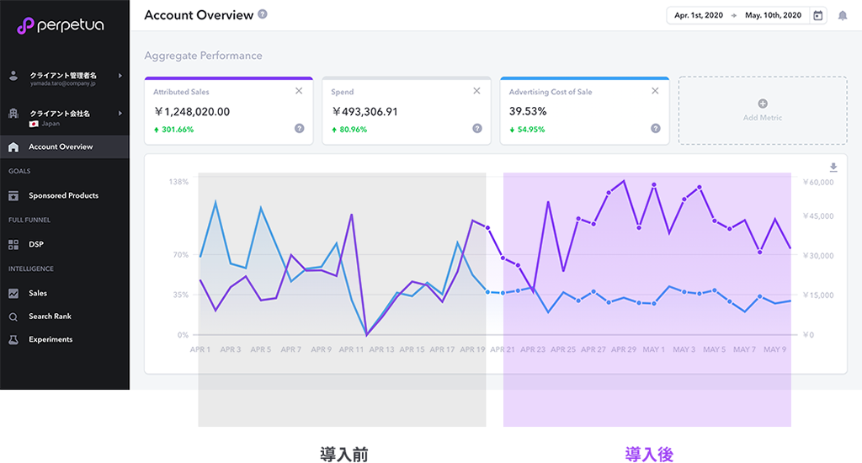The image size is (862, 463).
Task: Click the help icon on Attributed Sales card
Action: [x=299, y=128]
